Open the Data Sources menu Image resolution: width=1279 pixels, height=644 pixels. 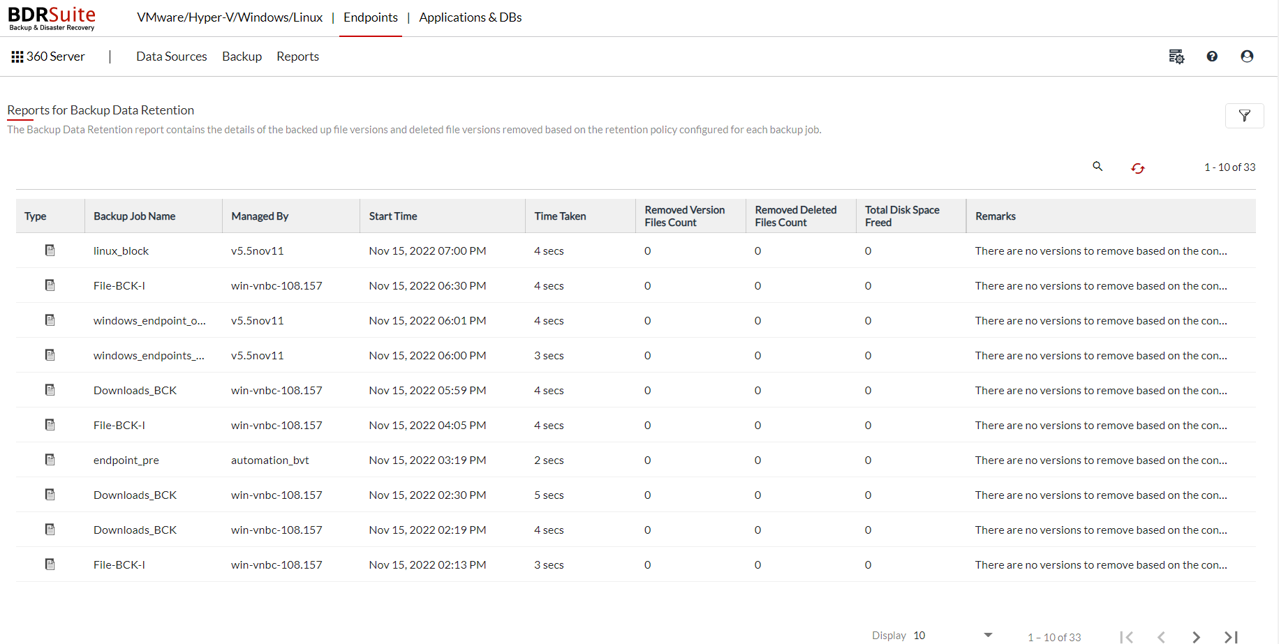(172, 57)
